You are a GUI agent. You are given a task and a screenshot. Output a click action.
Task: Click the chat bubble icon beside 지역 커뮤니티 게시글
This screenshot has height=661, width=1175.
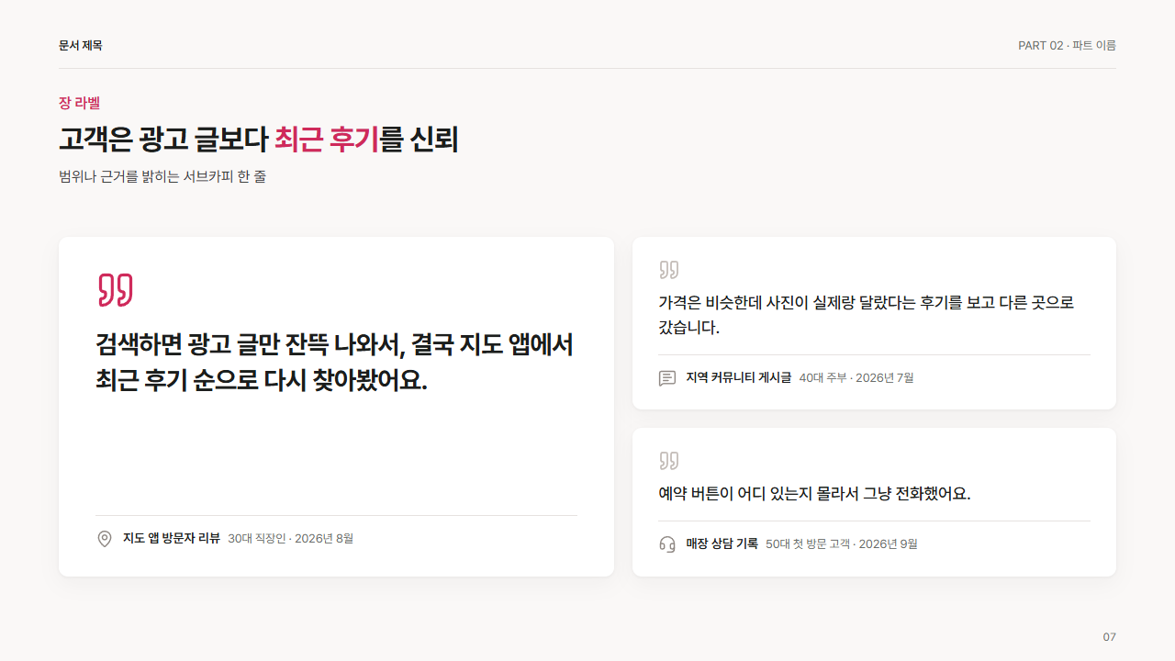pos(667,378)
